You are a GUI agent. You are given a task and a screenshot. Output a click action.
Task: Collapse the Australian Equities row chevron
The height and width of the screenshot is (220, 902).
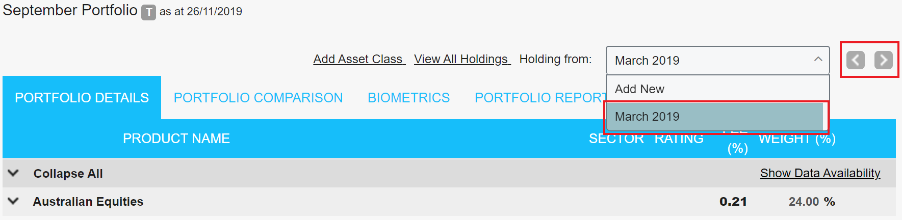pyautogui.click(x=14, y=201)
